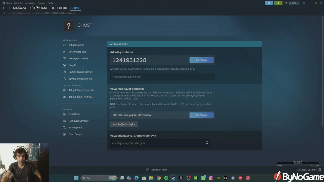Go forward with the right arrow

9,8
